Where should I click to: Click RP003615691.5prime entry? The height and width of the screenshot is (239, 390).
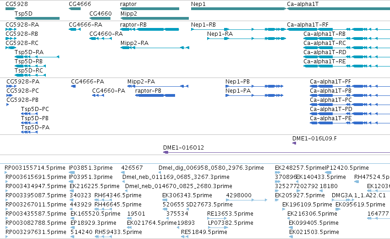pyautogui.click(x=36, y=177)
